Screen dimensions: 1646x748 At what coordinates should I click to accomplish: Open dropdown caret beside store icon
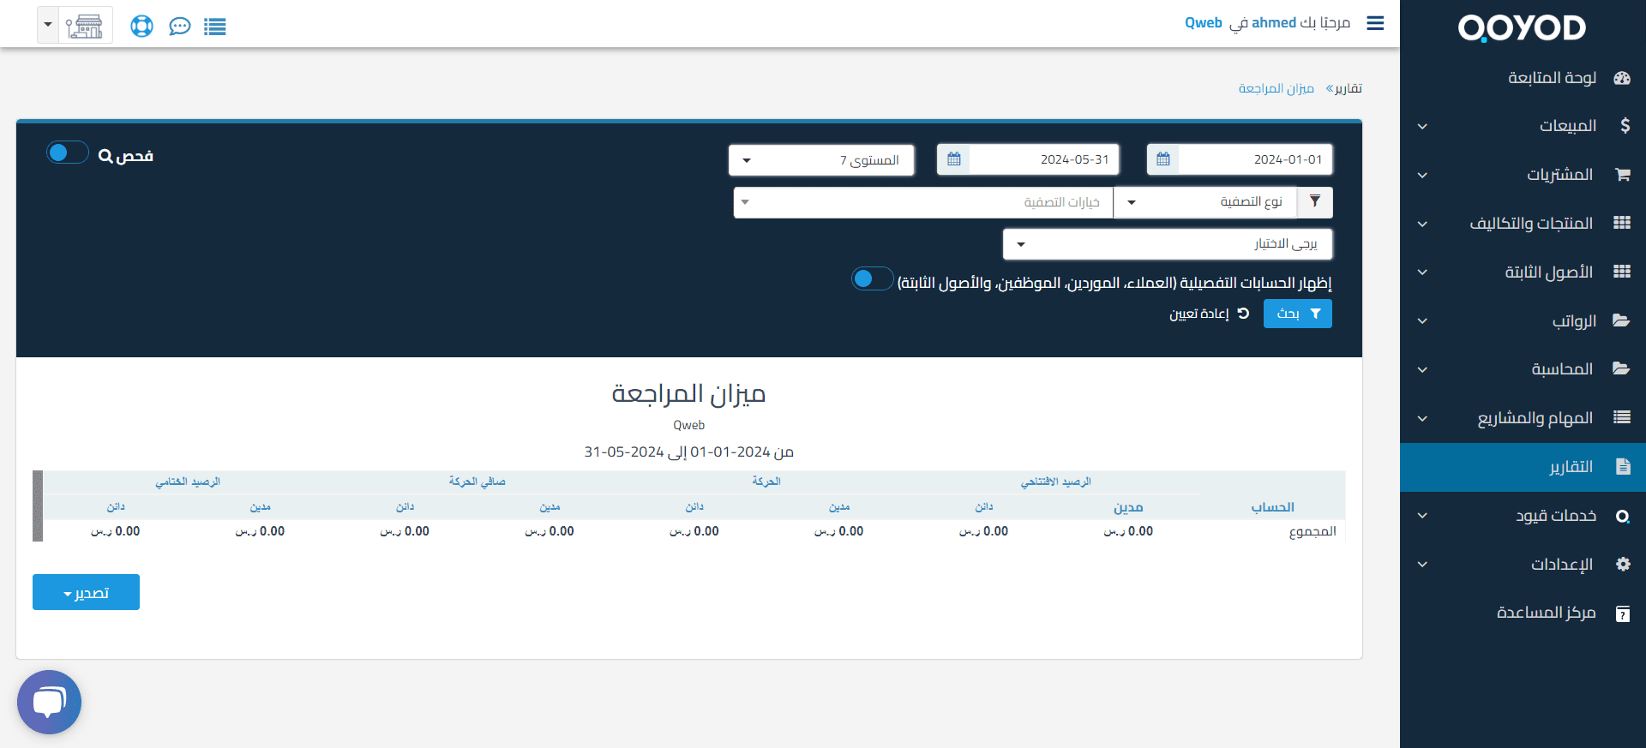point(48,25)
